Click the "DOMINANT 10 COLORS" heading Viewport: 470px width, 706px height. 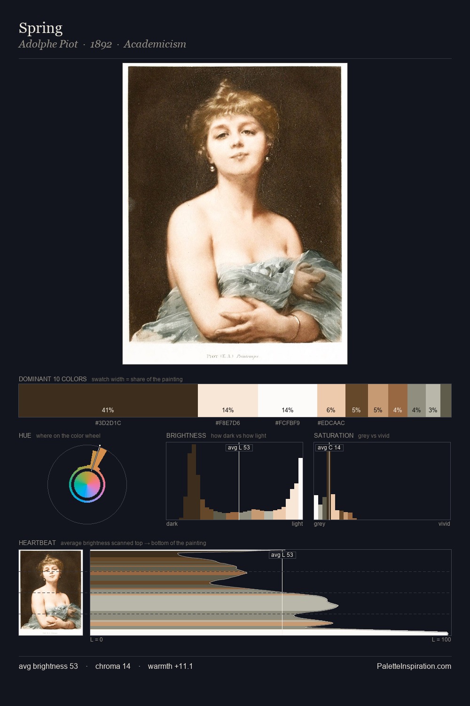(53, 379)
